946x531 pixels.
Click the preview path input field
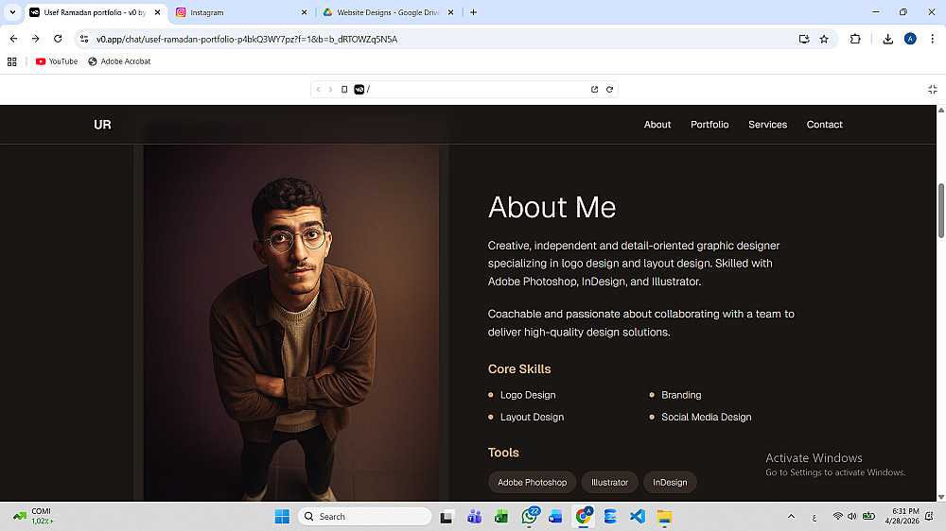(477, 89)
